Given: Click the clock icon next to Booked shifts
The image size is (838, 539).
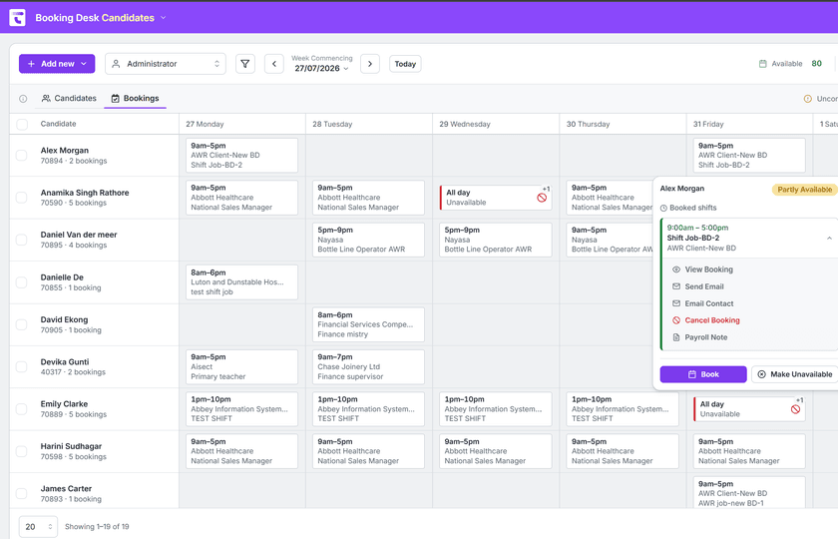Looking at the screenshot, I should (x=663, y=208).
